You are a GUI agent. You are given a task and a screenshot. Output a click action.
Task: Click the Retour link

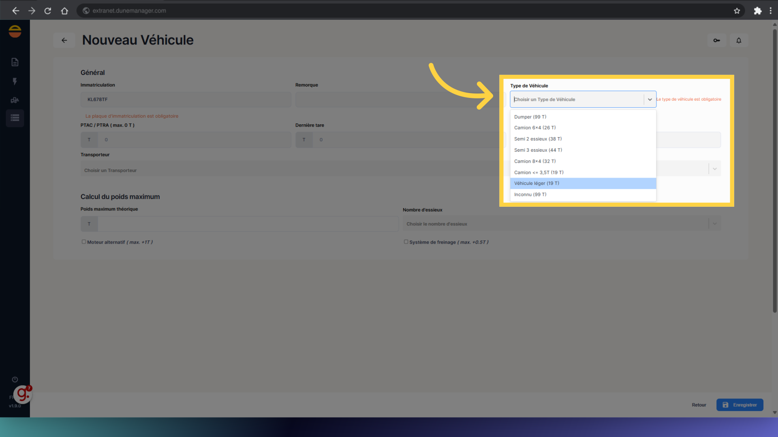coord(699,405)
